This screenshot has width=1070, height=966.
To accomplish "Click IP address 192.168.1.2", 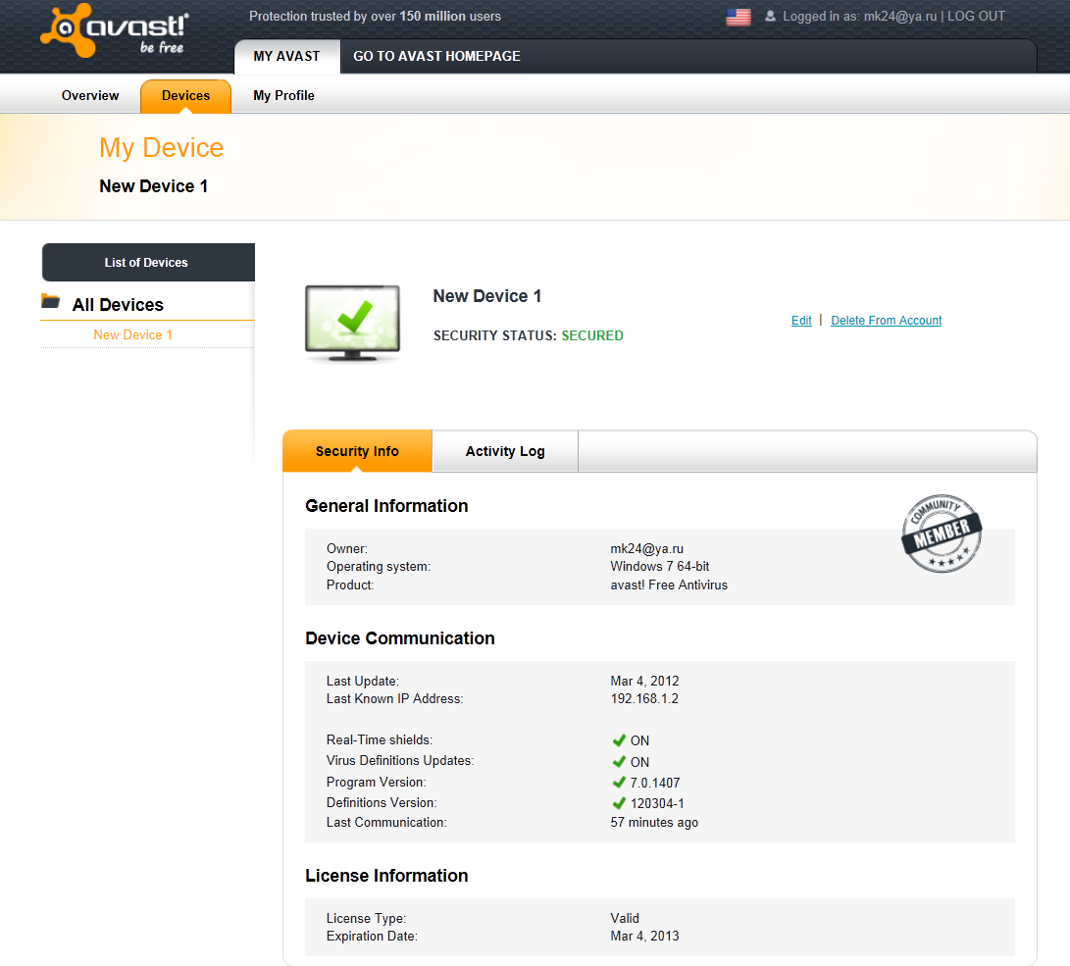I will [644, 698].
